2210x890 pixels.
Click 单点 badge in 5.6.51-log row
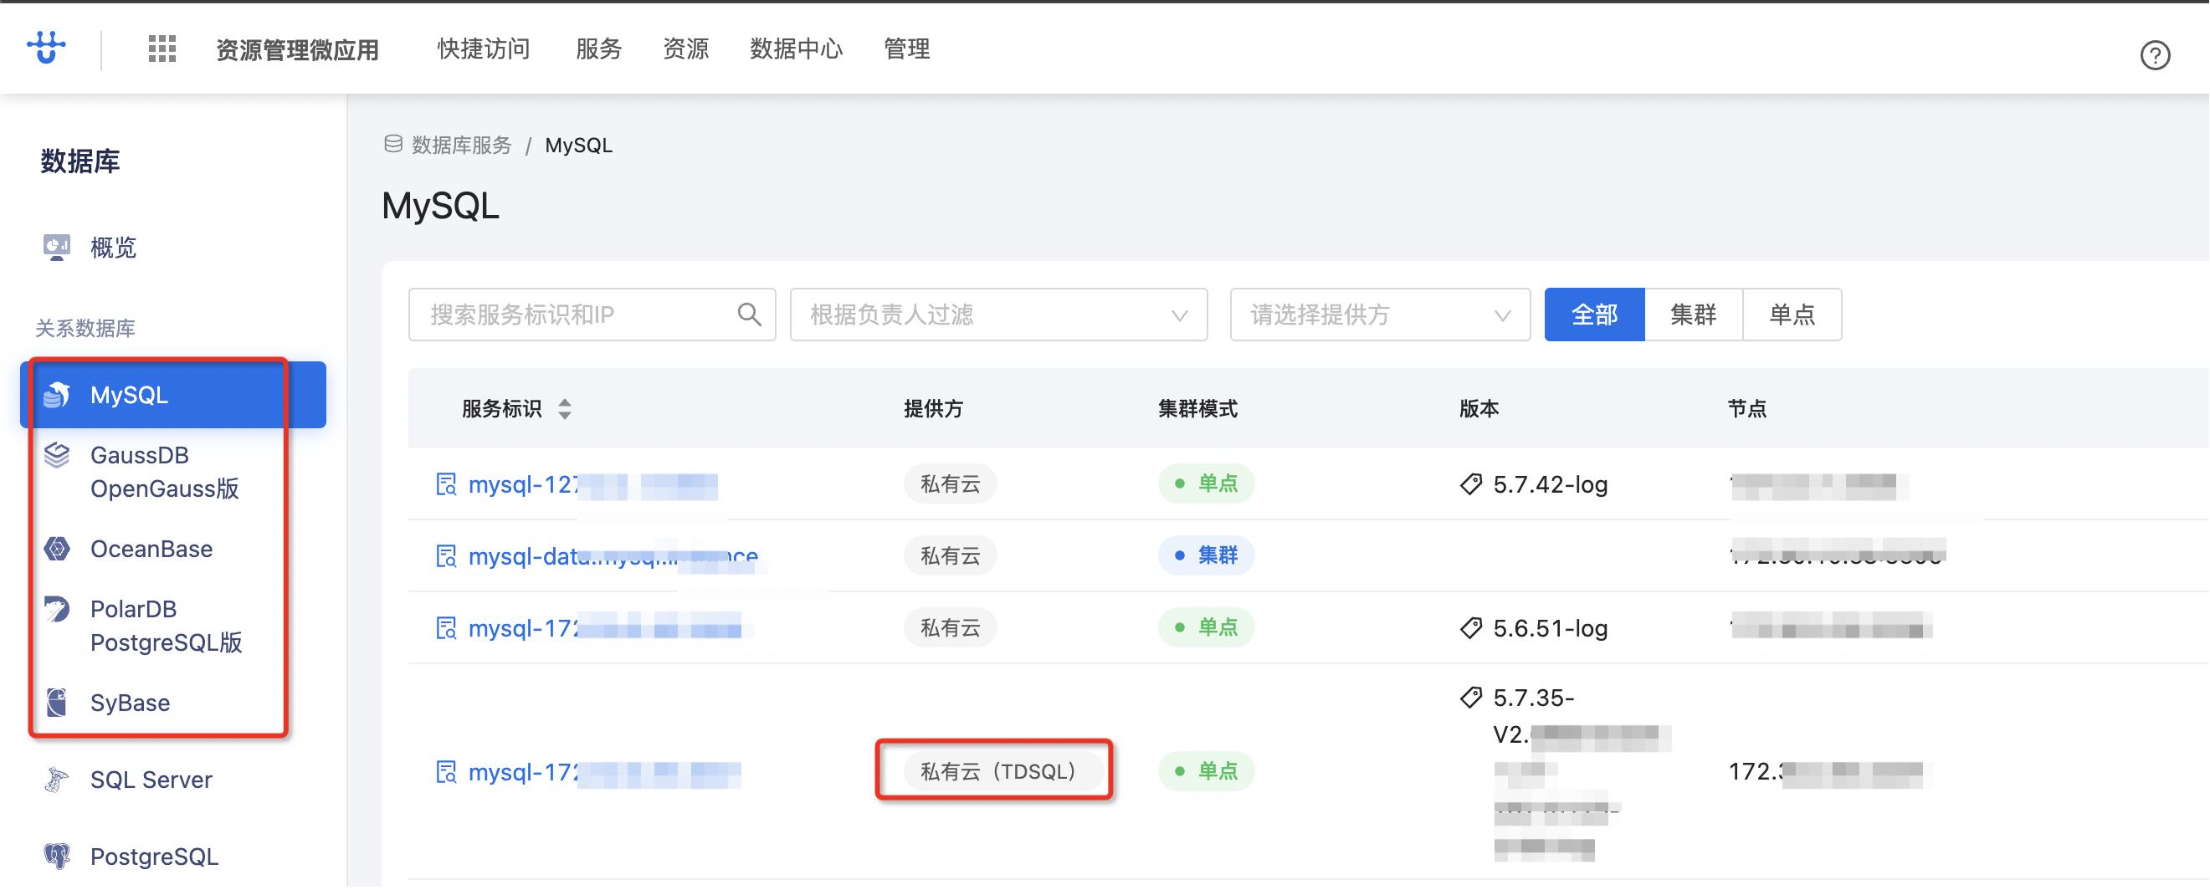coord(1206,627)
